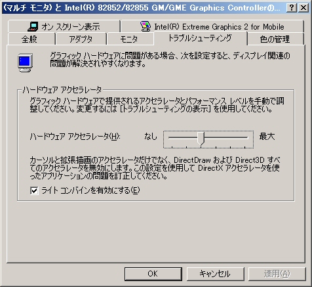Toggle the ライト コンバインを有効にする checkbox
Screen dimensions: 312x287
click(34, 190)
